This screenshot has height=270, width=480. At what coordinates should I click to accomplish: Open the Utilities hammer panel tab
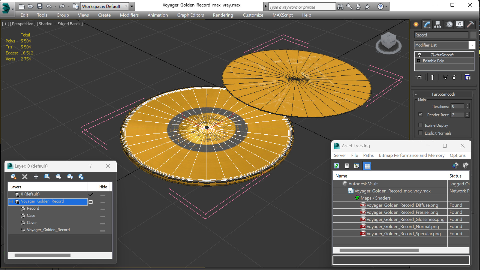pyautogui.click(x=470, y=24)
